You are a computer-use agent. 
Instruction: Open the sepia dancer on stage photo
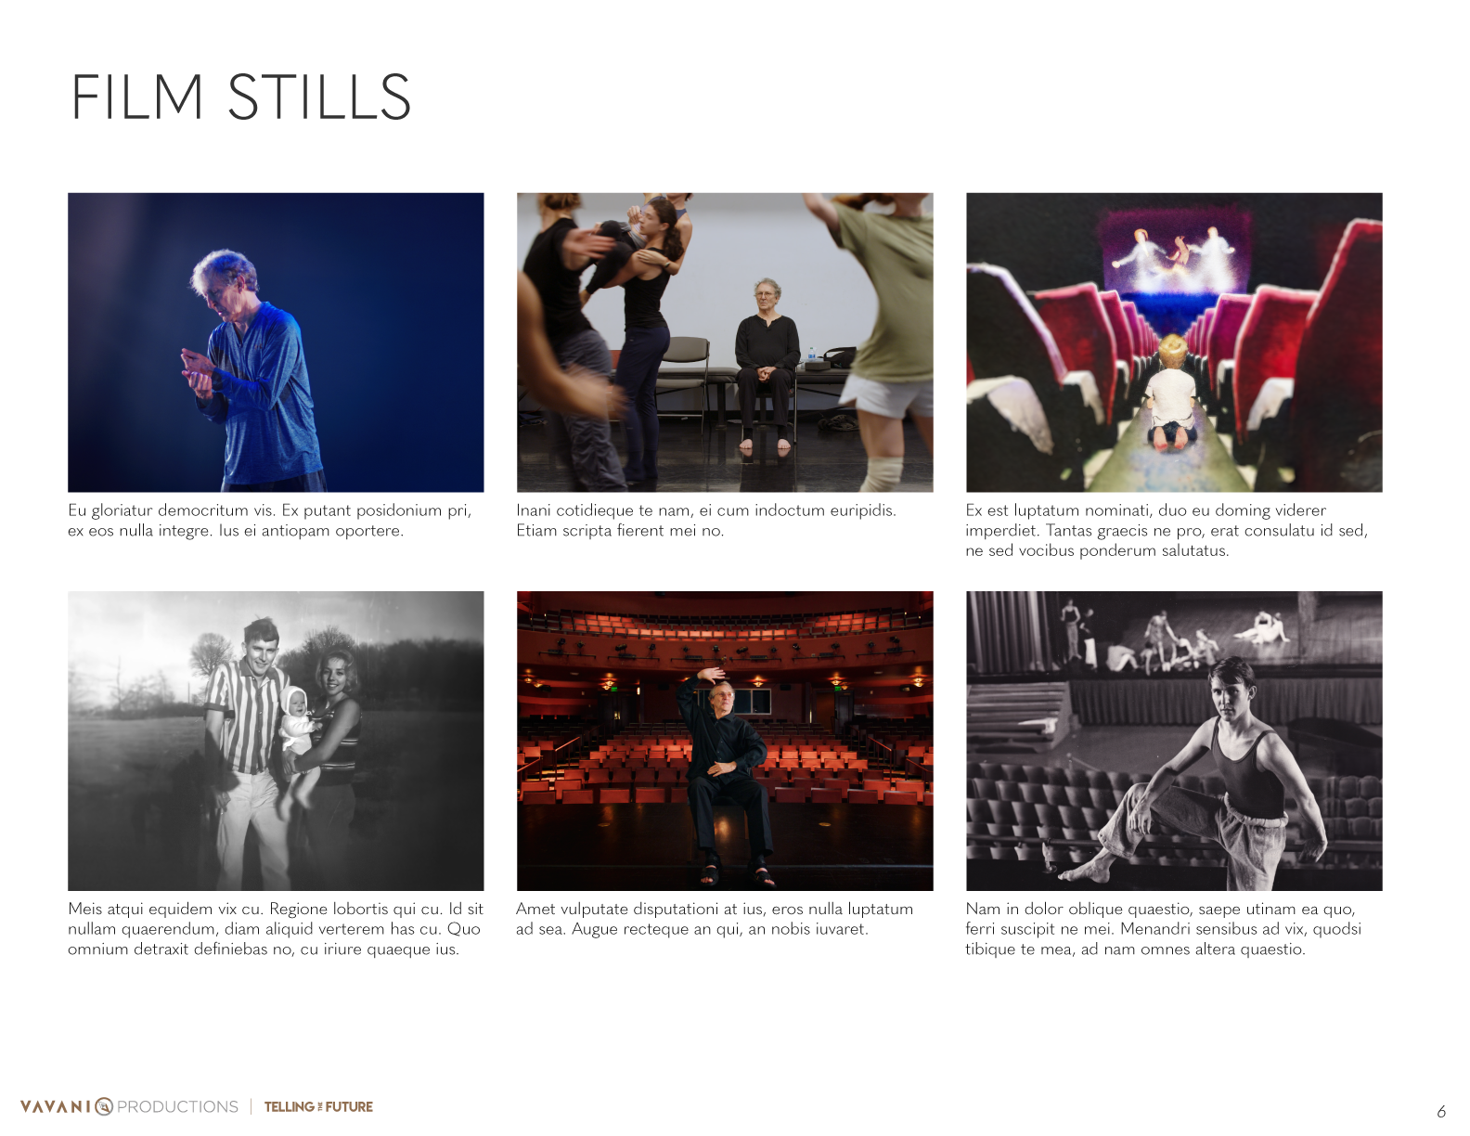point(1174,741)
